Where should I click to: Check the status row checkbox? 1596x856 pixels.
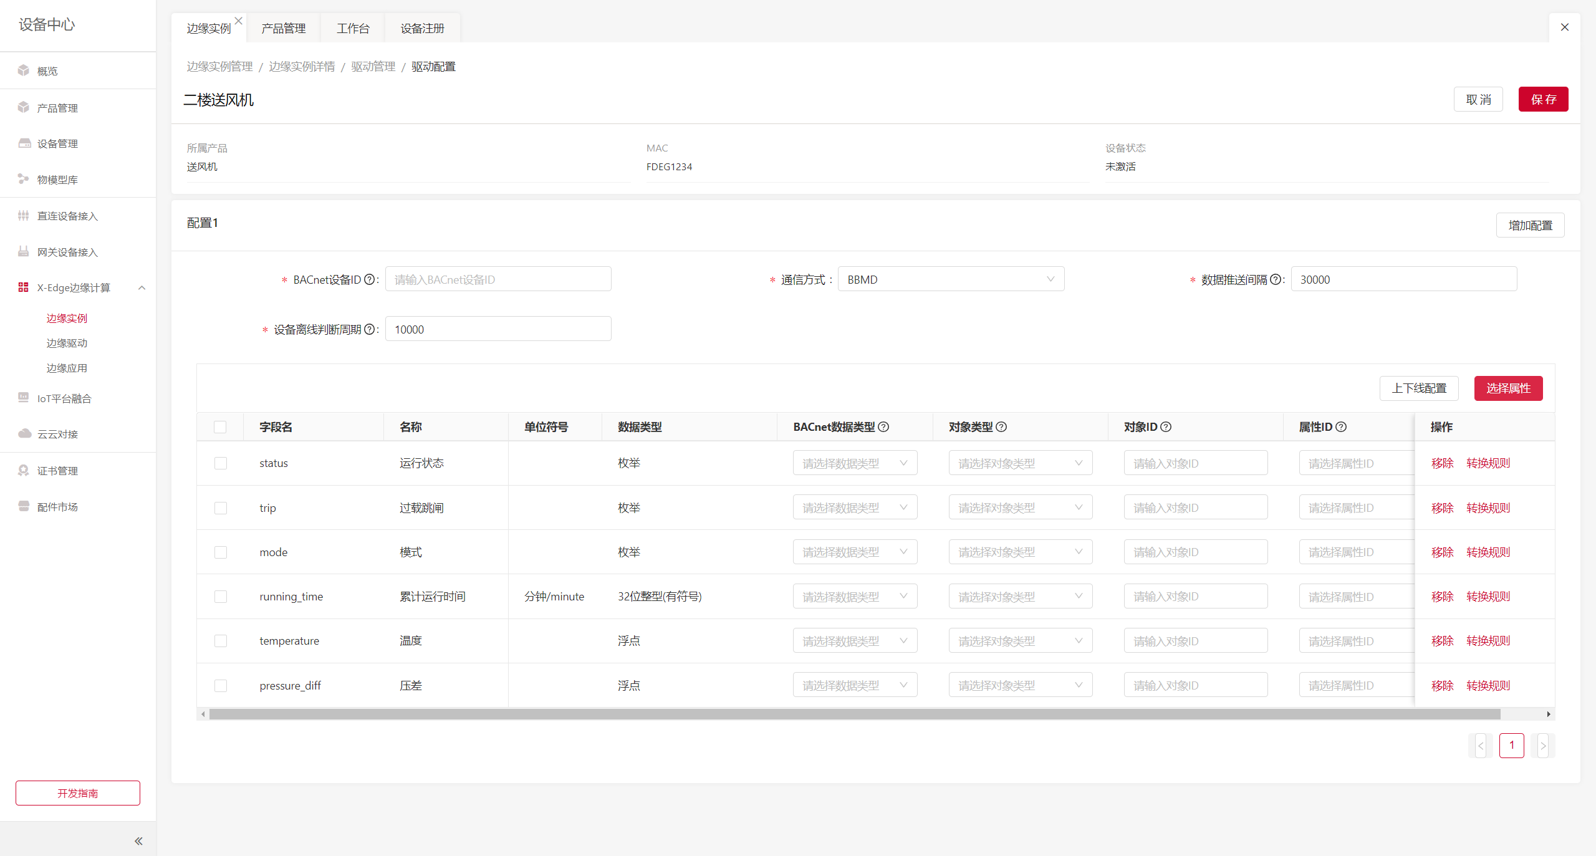pos(221,463)
